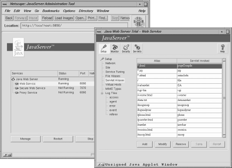
Task: Select File Aliases in the Setup tree
Action: pos(113,76)
